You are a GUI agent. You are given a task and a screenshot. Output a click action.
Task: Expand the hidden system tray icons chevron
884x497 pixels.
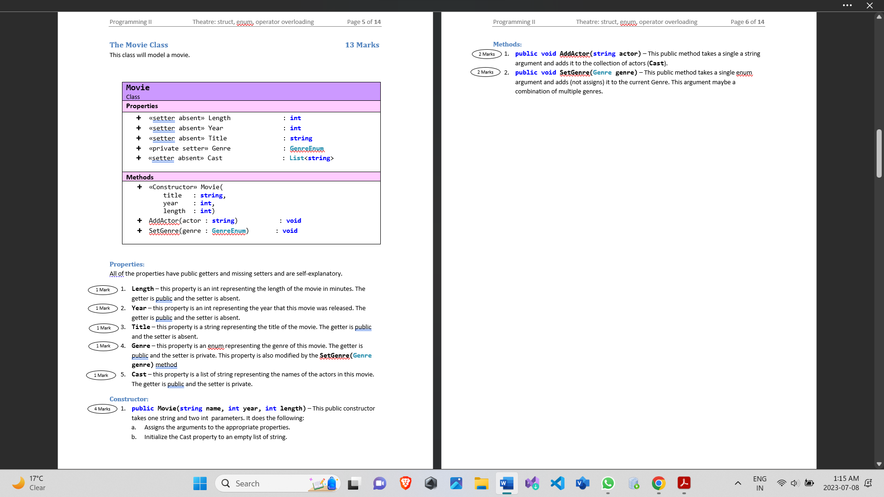click(738, 483)
